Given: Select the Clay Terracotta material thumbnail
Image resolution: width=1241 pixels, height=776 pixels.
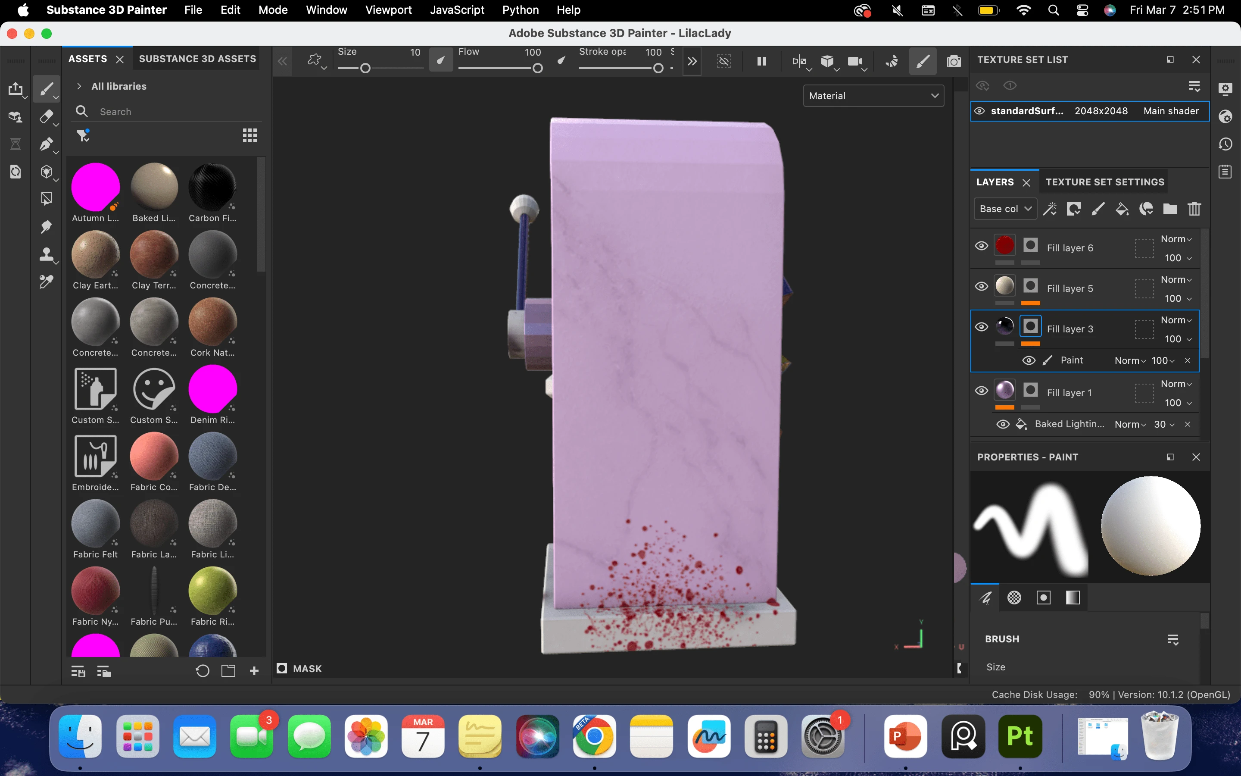Looking at the screenshot, I should tap(154, 254).
